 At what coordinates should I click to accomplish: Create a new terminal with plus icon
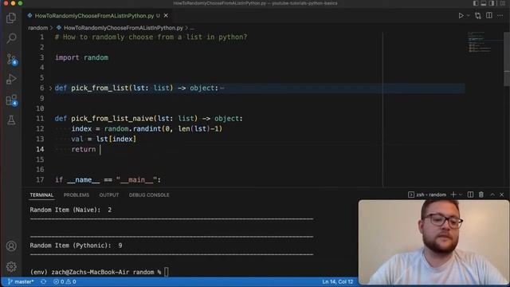pos(453,195)
